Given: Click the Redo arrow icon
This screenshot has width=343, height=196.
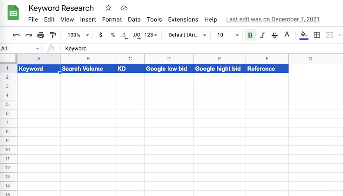Looking at the screenshot, I should pos(28,35).
